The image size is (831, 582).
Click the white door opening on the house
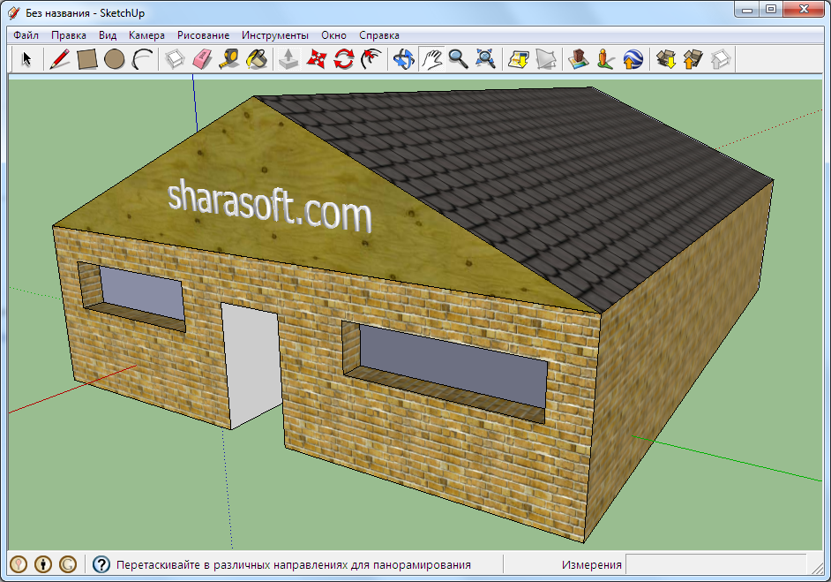click(252, 366)
